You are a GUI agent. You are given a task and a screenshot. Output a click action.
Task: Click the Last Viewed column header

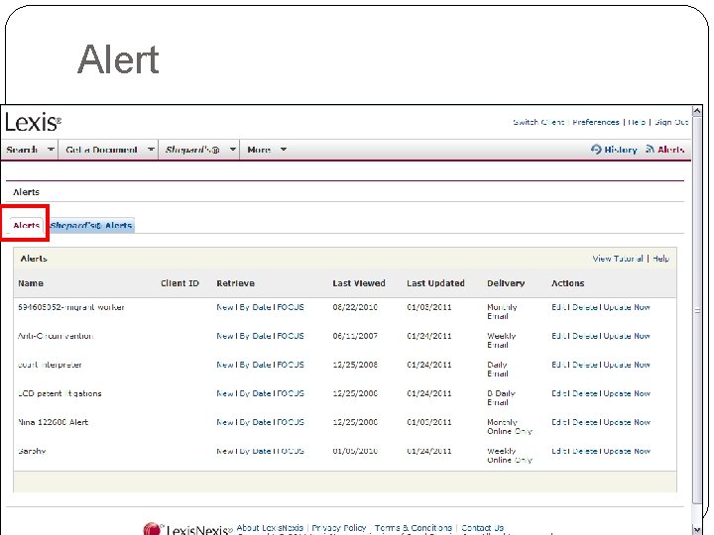[359, 283]
